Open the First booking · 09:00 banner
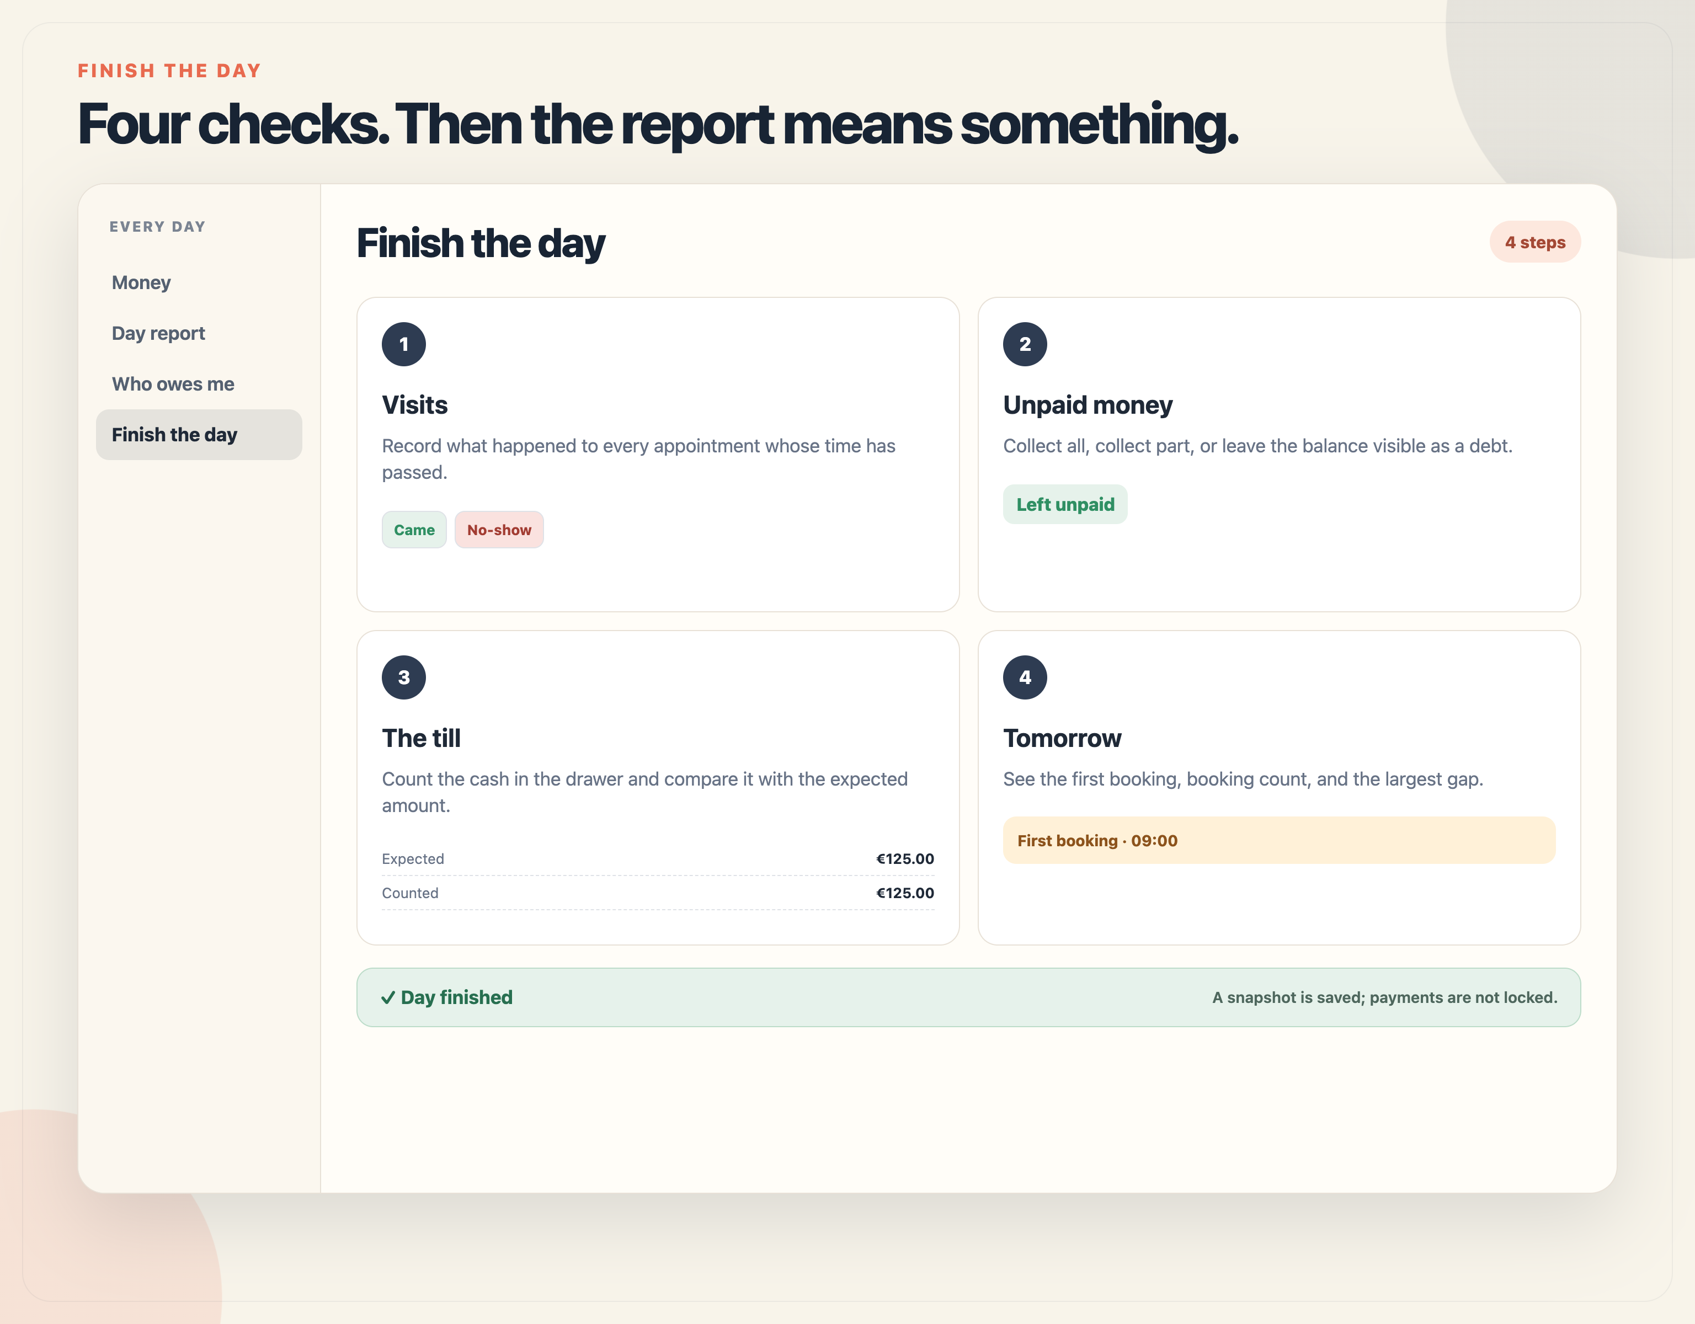The image size is (1695, 1324). [1278, 841]
